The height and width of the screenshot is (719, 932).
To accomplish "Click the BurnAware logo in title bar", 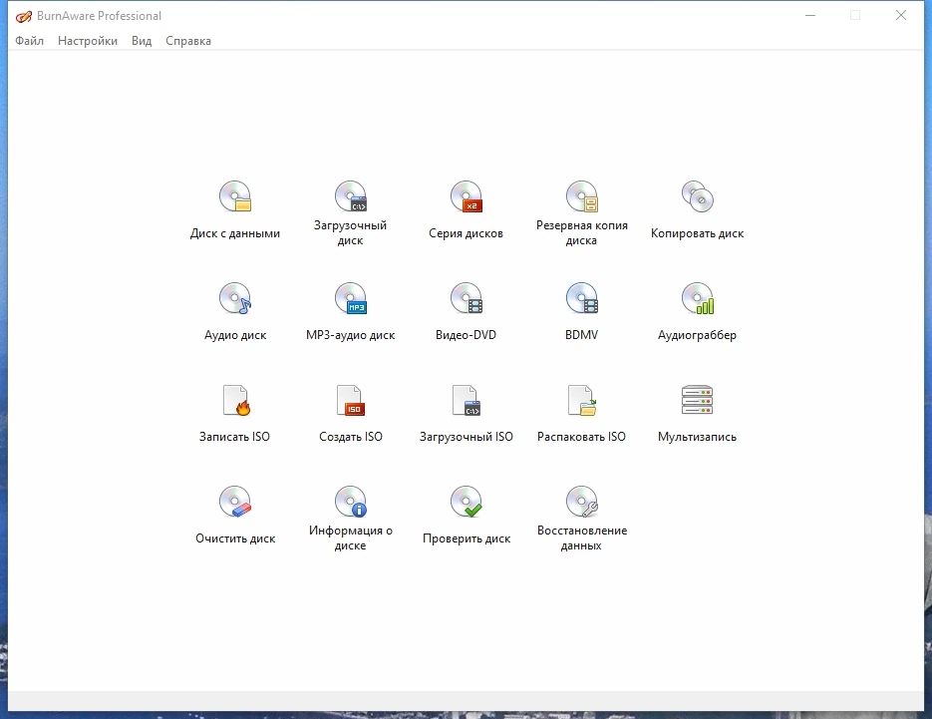I will [x=23, y=16].
